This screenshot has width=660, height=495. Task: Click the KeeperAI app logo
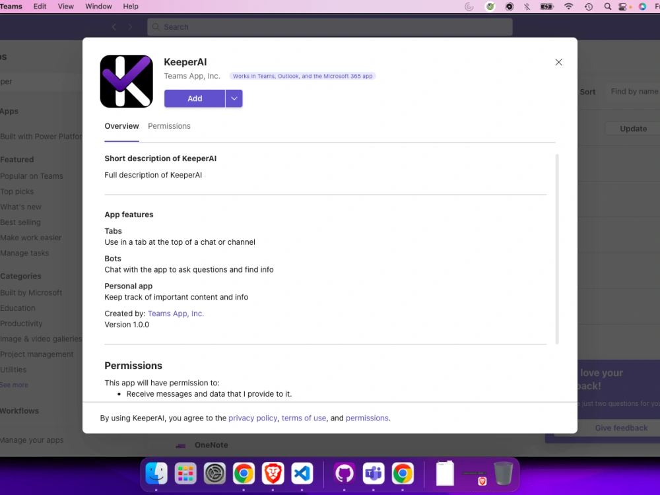126,81
